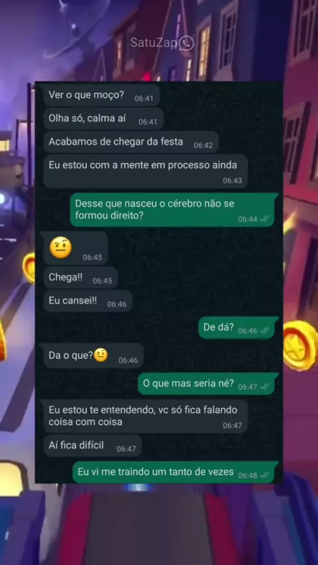Click the read ticks on 06:48 message
The height and width of the screenshot is (565, 318).
tap(265, 475)
